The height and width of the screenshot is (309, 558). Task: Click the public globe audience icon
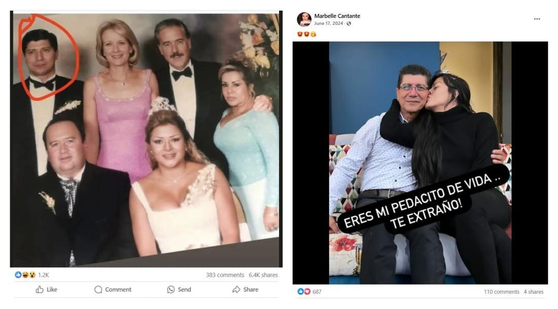point(349,23)
